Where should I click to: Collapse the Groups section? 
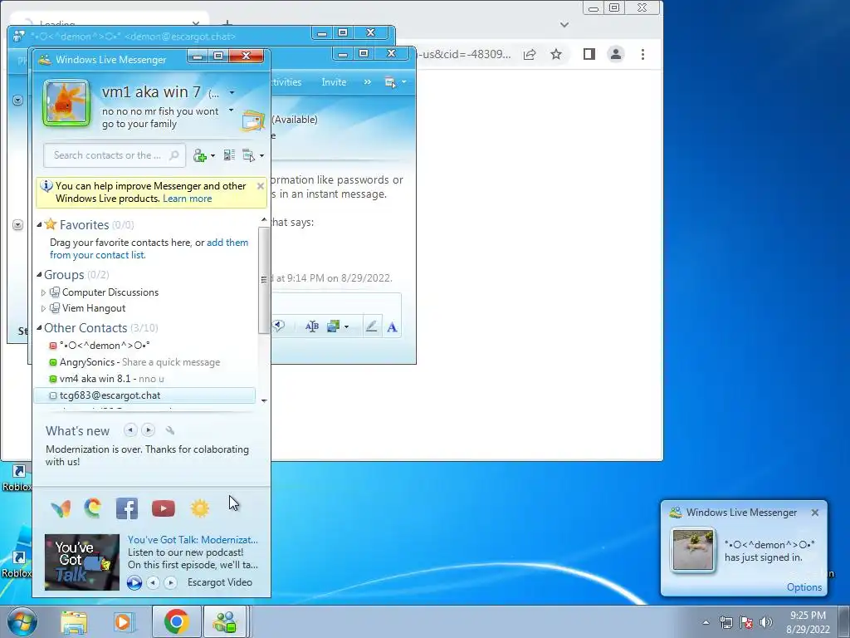[x=39, y=275]
